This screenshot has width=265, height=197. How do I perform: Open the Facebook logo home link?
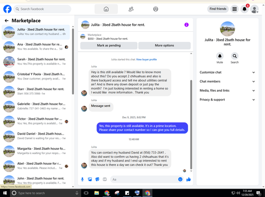7,9
